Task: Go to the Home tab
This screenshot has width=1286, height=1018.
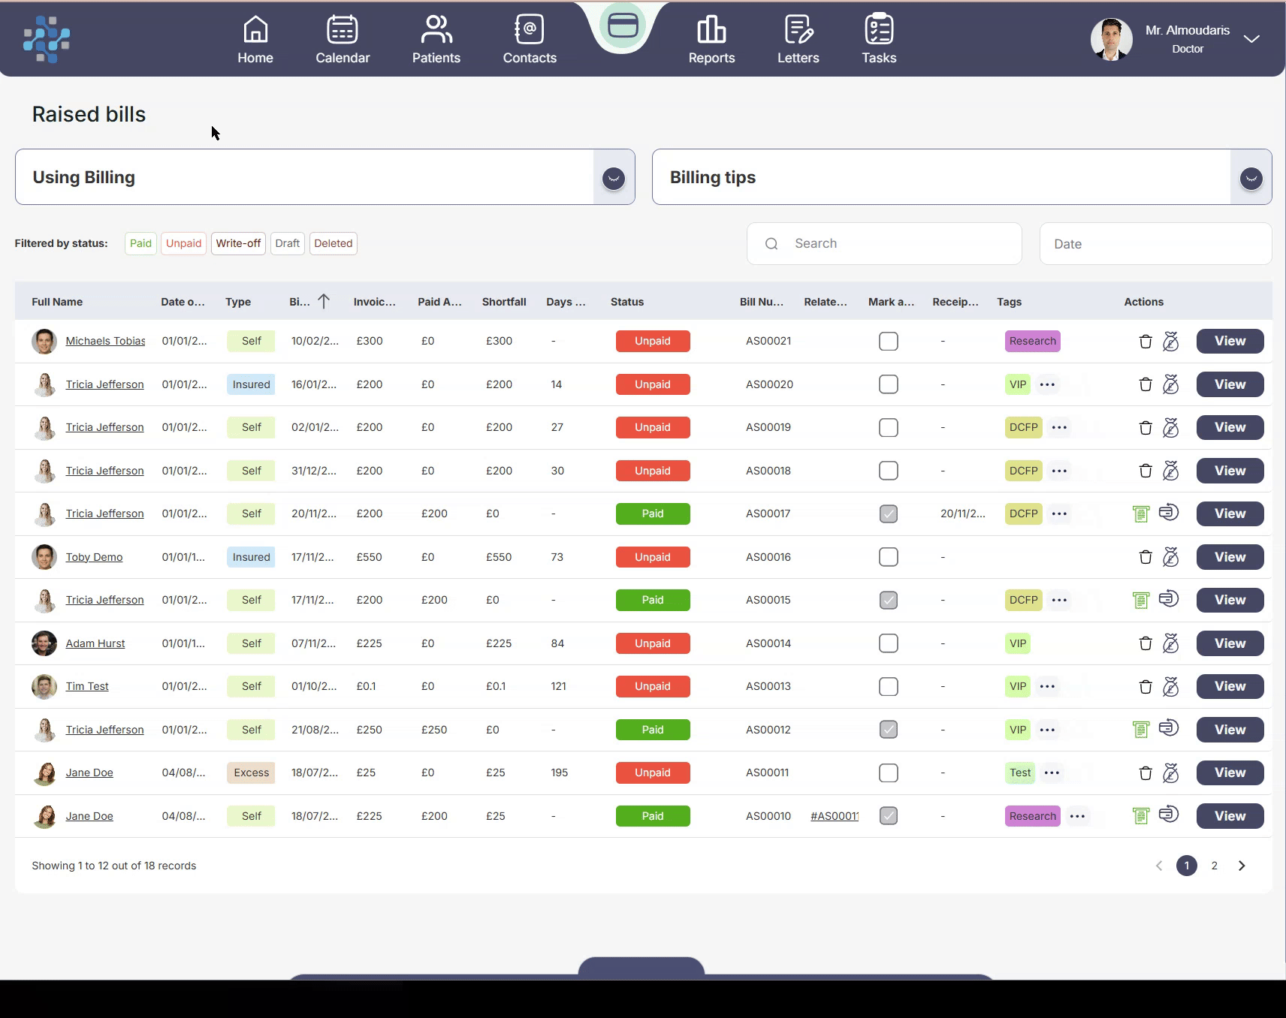Action: (255, 40)
